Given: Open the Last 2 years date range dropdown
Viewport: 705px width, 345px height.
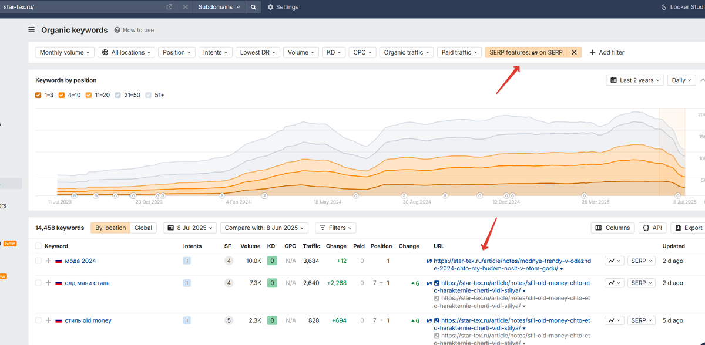Looking at the screenshot, I should click(634, 80).
